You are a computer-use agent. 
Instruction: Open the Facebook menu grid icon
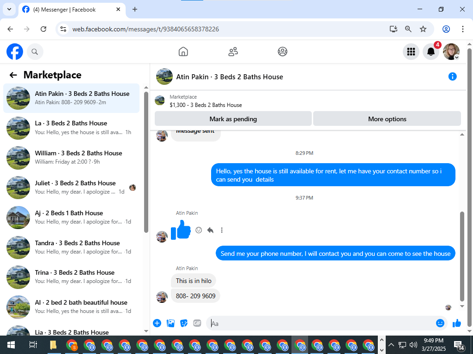[x=411, y=52]
